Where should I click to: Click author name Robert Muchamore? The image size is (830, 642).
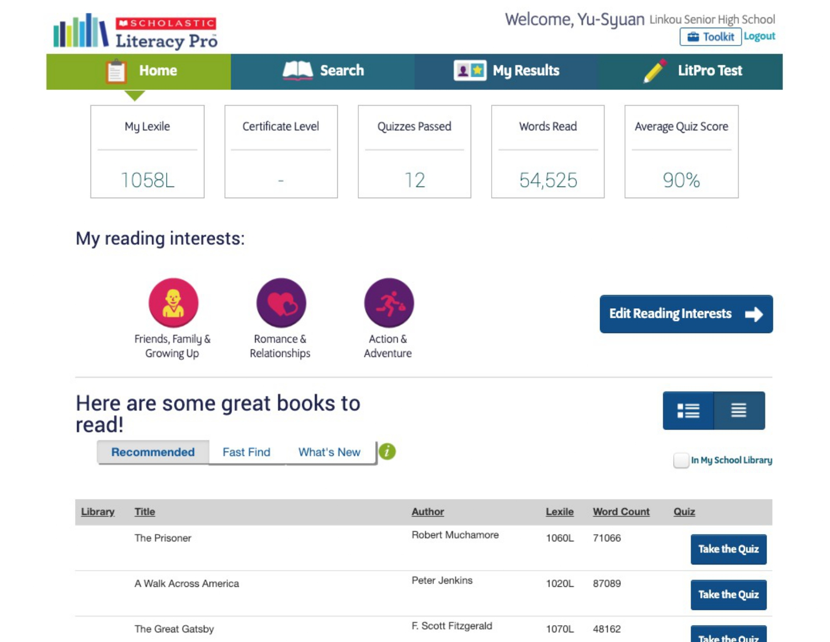point(455,535)
